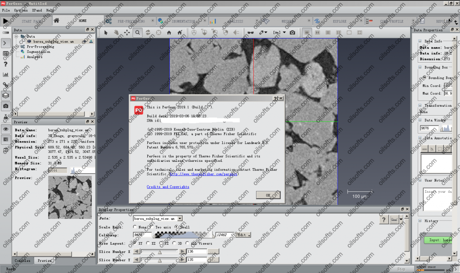The width and height of the screenshot is (460, 273).
Task: Choose YZ view layout radio
Action: point(161,243)
